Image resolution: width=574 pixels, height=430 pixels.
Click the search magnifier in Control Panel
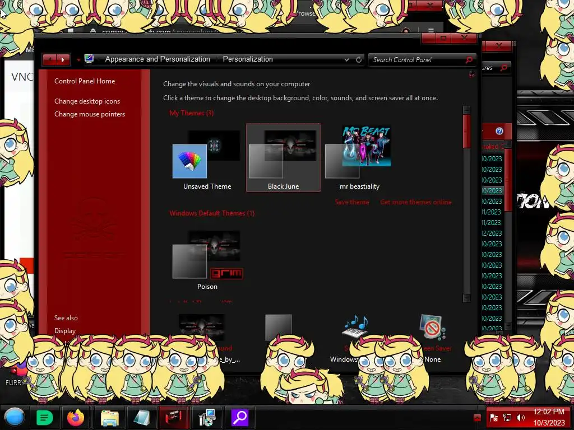(469, 59)
